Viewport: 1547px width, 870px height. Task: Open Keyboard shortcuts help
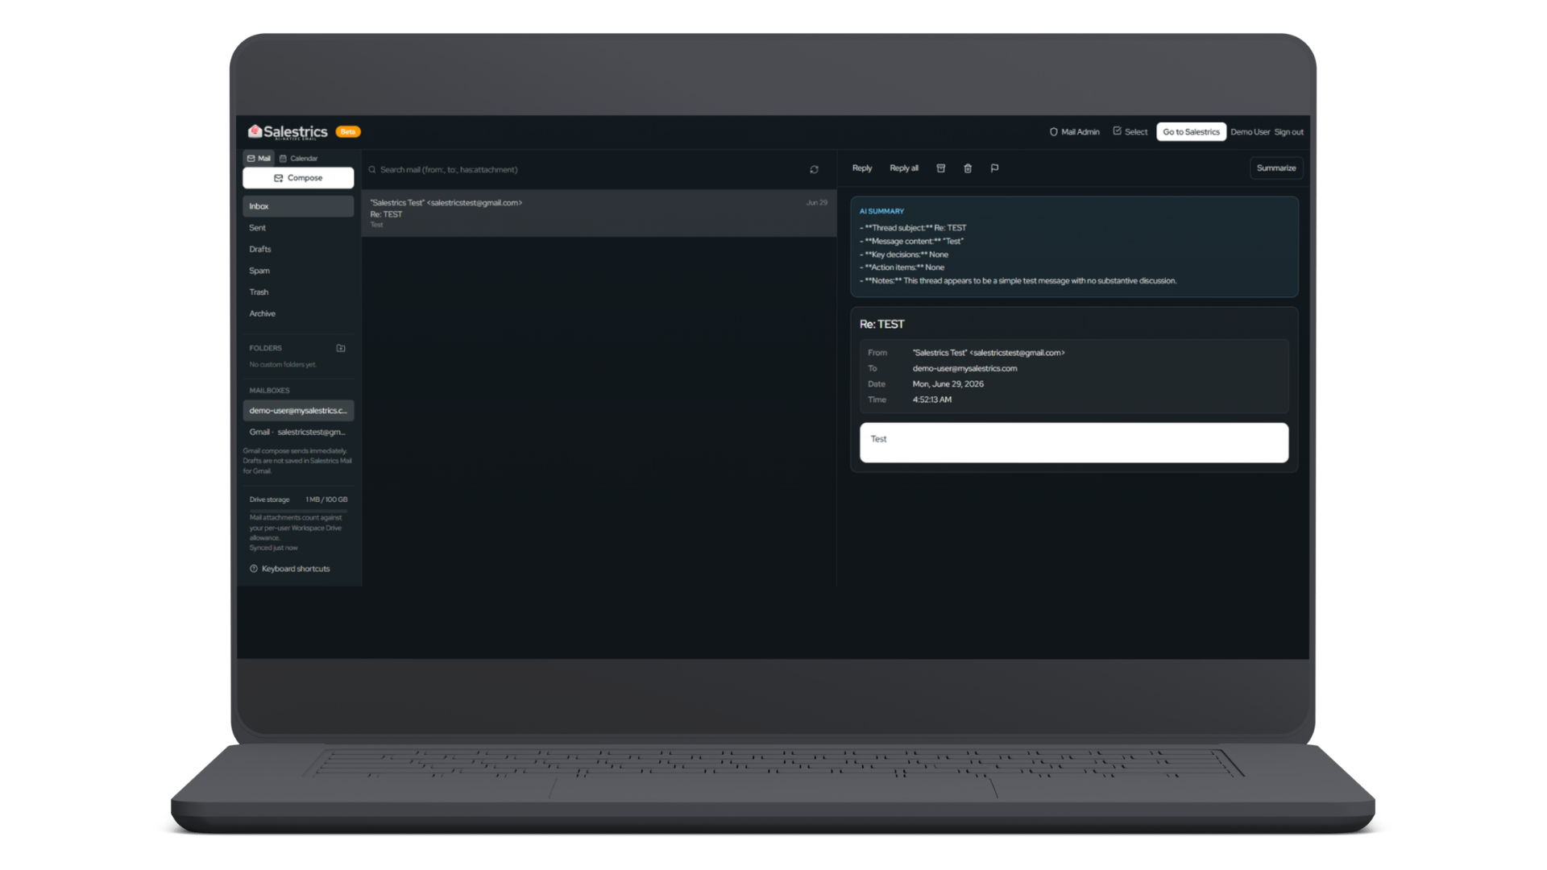pos(290,569)
